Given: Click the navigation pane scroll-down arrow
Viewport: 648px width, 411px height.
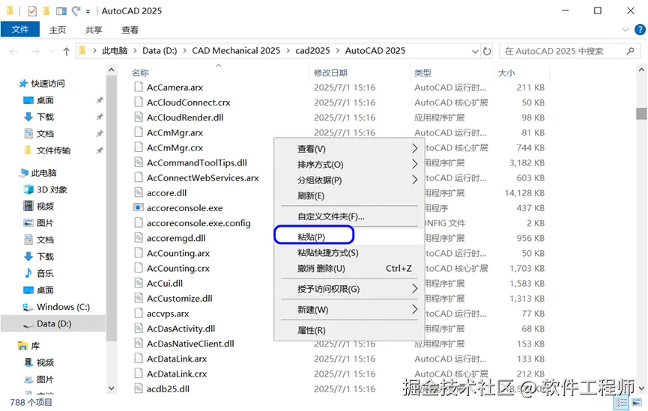Looking at the screenshot, I should point(111,389).
